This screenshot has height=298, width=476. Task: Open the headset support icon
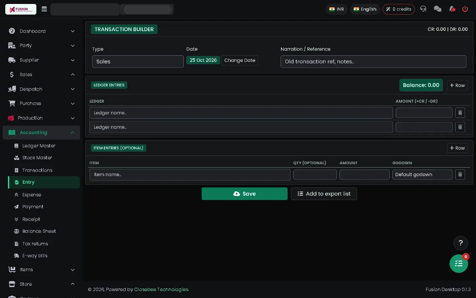tap(423, 9)
